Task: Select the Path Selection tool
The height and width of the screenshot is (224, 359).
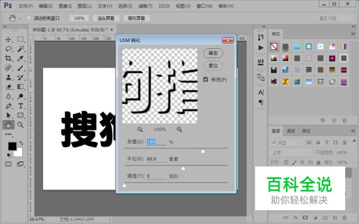Action: [8, 116]
